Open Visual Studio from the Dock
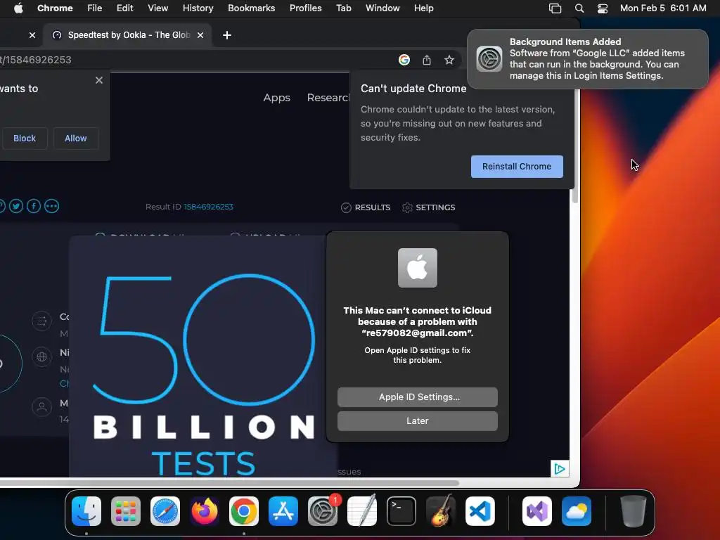 tap(537, 511)
